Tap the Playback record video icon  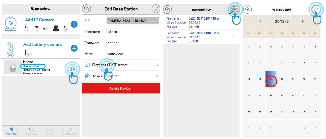(x=87, y=65)
